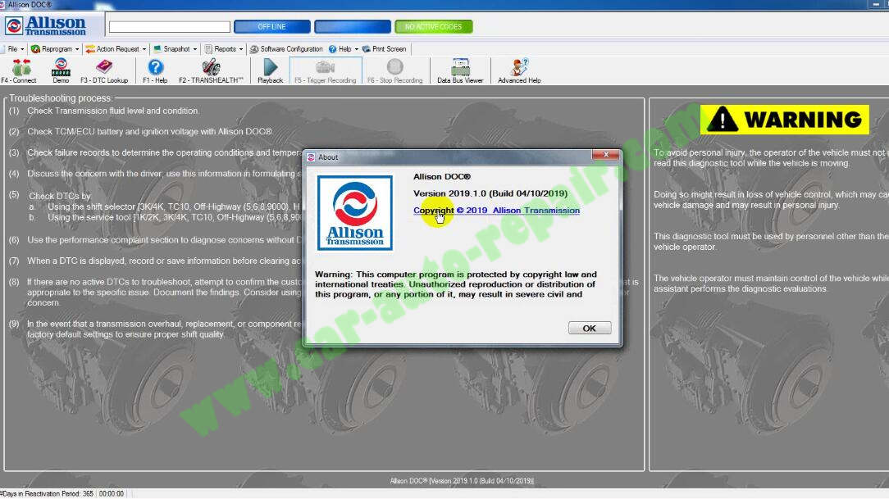
Task: Expand the Action Request dropdown arrow
Action: tap(144, 50)
